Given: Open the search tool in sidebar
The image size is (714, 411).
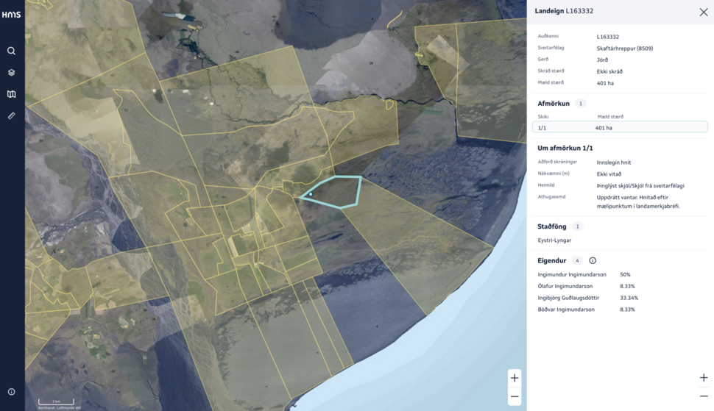Looking at the screenshot, I should click(11, 51).
